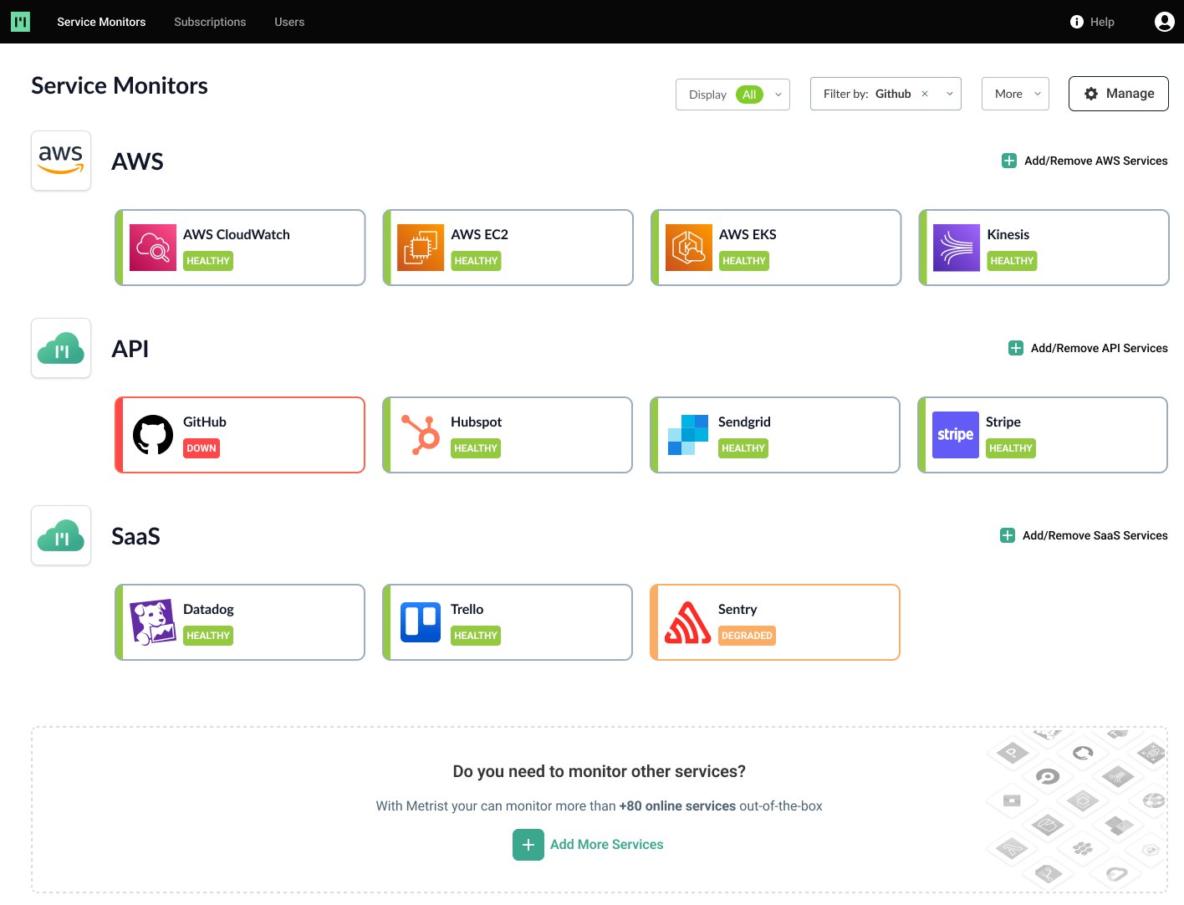
Task: Click the AWS EKS HEALTHY badge
Action: (x=744, y=261)
